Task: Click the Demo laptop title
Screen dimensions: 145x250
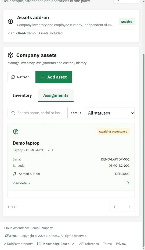Action: [x=26, y=143]
